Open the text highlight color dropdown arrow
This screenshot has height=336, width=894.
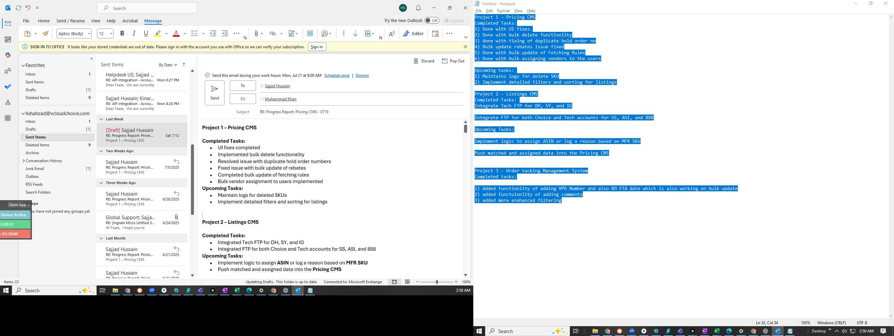click(x=167, y=33)
